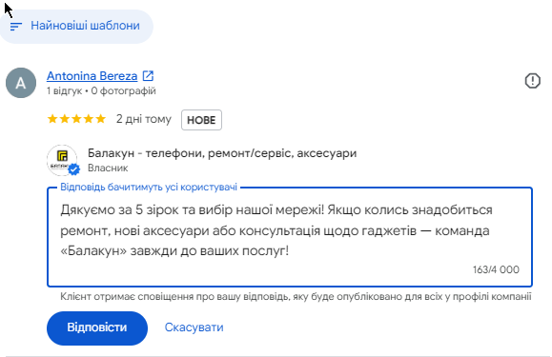Open the sort filter icon for templates

pos(16,27)
